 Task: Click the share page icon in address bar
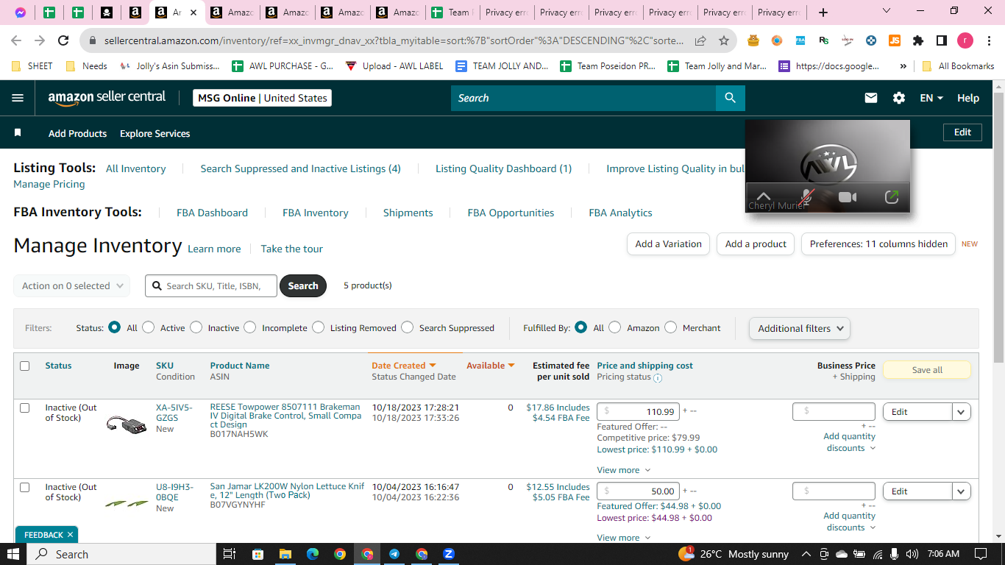700,41
